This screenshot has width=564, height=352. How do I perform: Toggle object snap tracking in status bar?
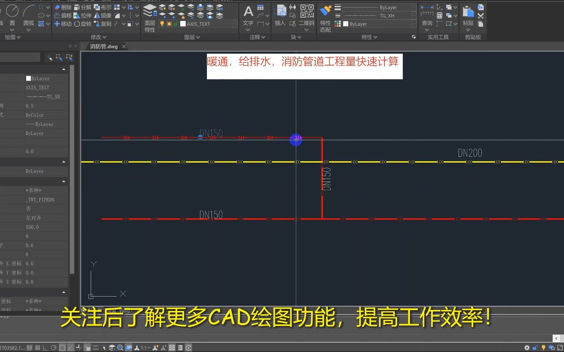(70, 348)
